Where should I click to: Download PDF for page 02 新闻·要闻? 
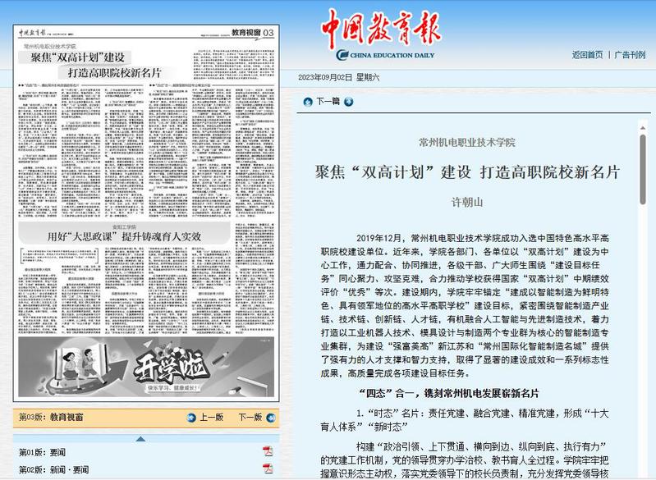(267, 469)
